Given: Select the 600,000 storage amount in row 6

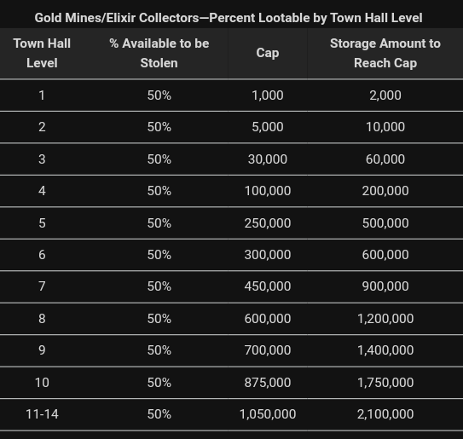Looking at the screenshot, I should tap(385, 255).
